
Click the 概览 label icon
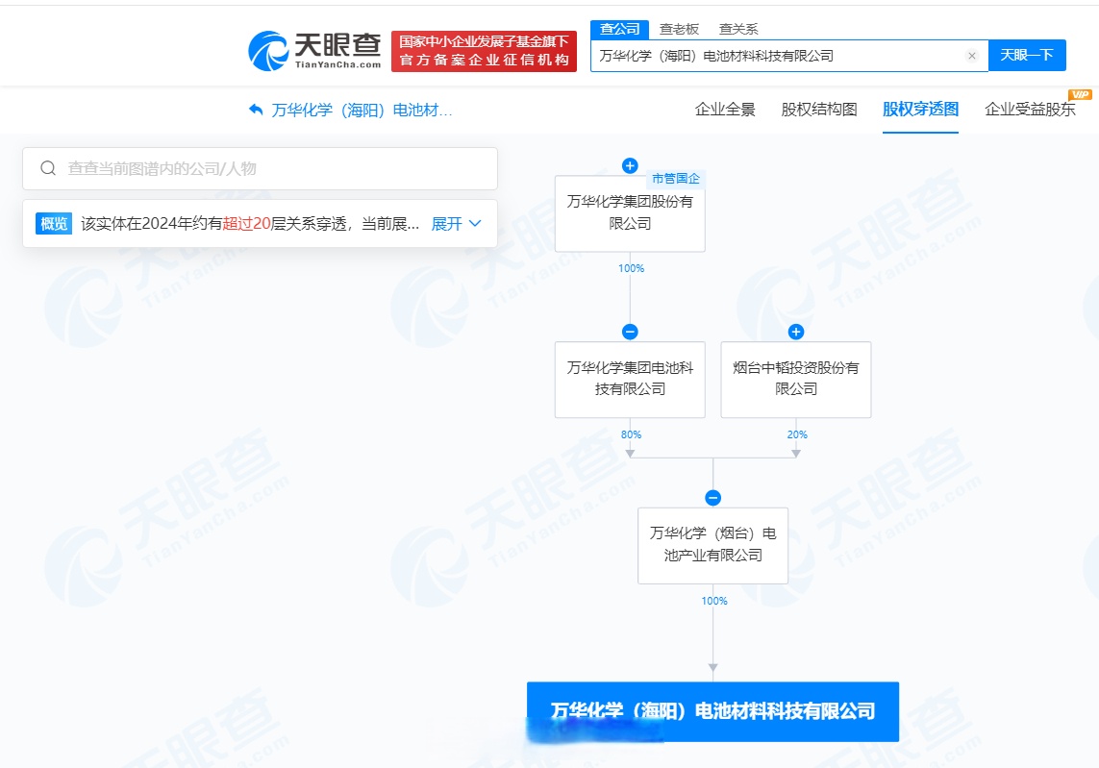point(53,223)
